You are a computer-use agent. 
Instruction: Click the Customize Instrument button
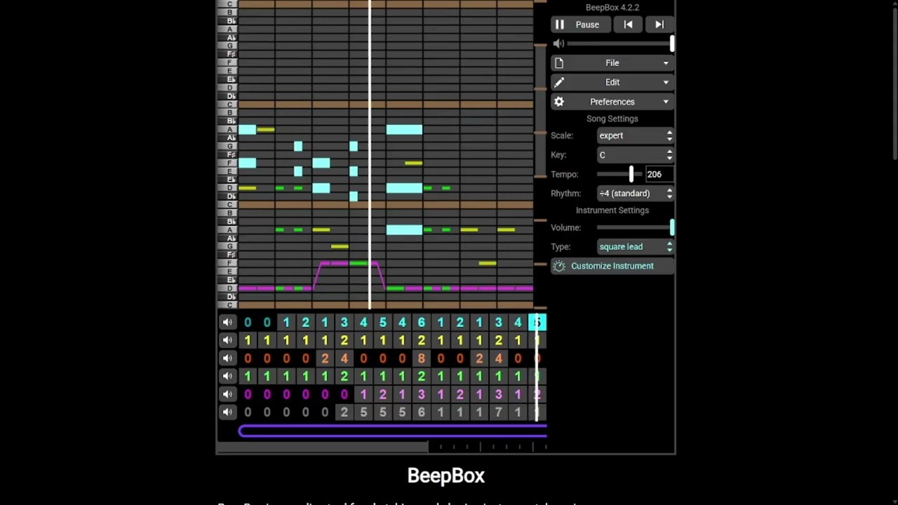click(612, 266)
